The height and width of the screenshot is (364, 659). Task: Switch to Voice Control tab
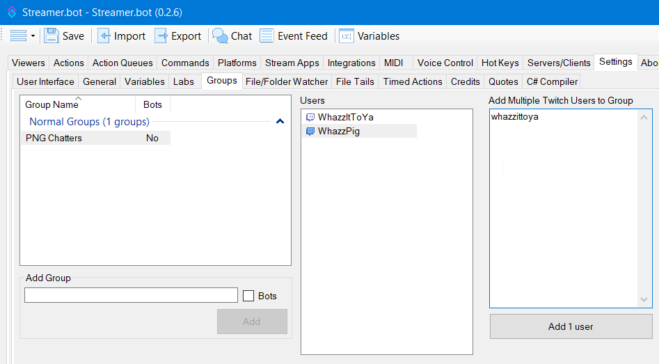pos(445,63)
